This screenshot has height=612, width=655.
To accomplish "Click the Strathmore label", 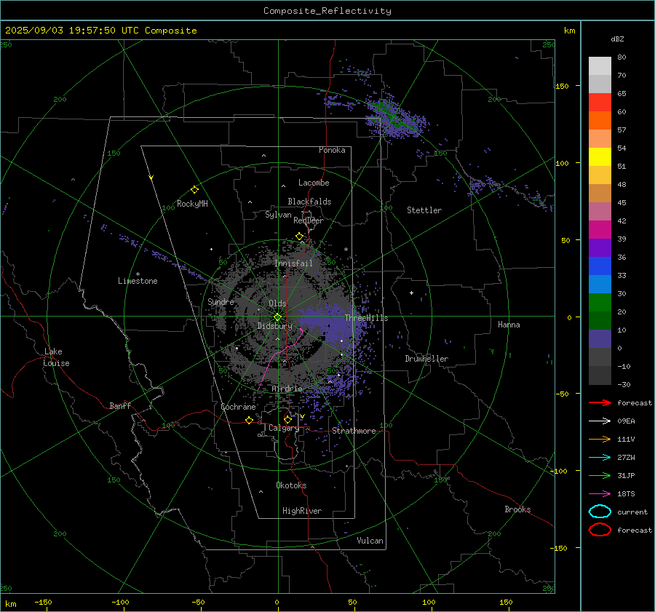I will (354, 431).
